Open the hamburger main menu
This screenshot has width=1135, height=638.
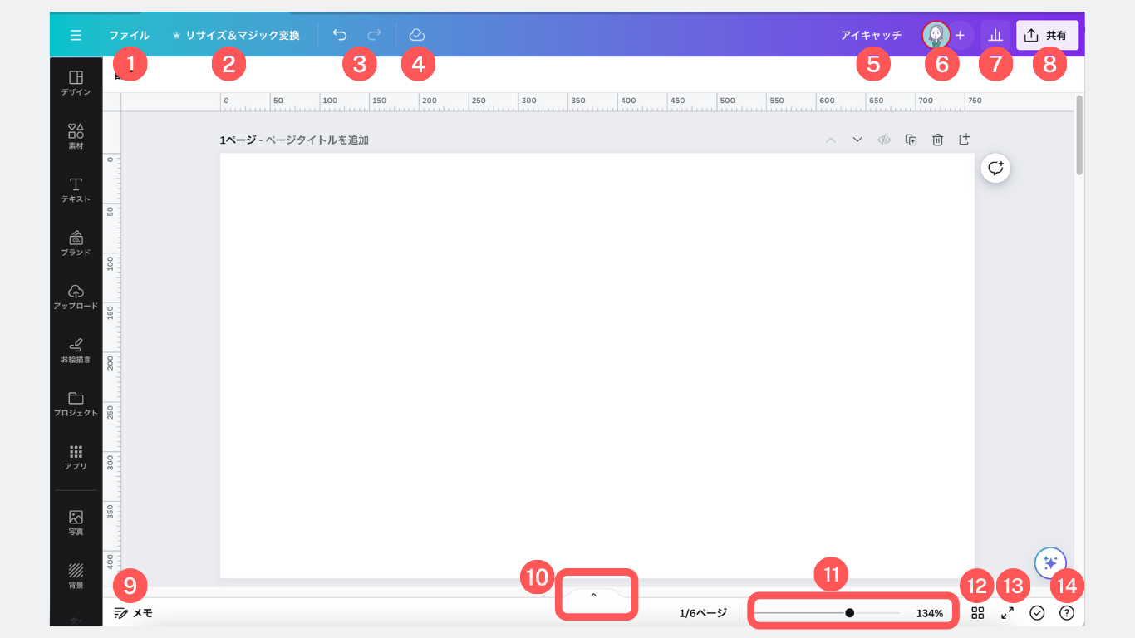tap(76, 35)
